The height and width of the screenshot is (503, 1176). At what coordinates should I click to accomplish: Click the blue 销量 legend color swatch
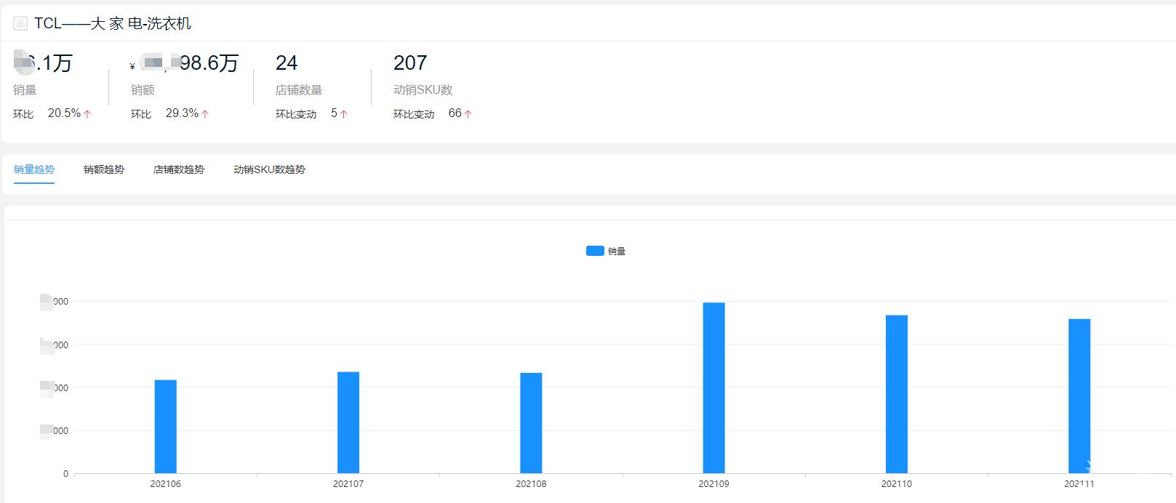(x=595, y=251)
